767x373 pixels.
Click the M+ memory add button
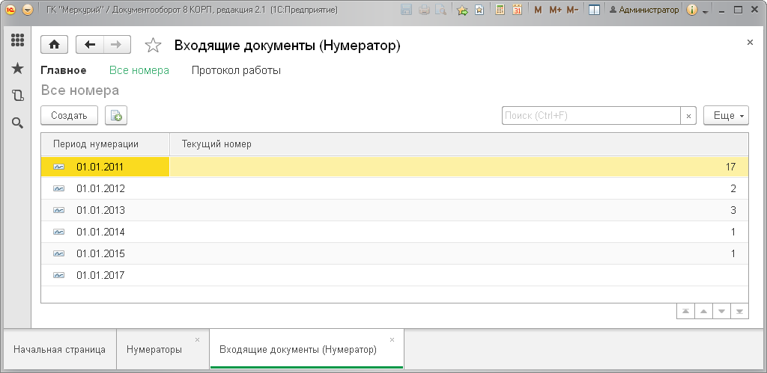(555, 10)
